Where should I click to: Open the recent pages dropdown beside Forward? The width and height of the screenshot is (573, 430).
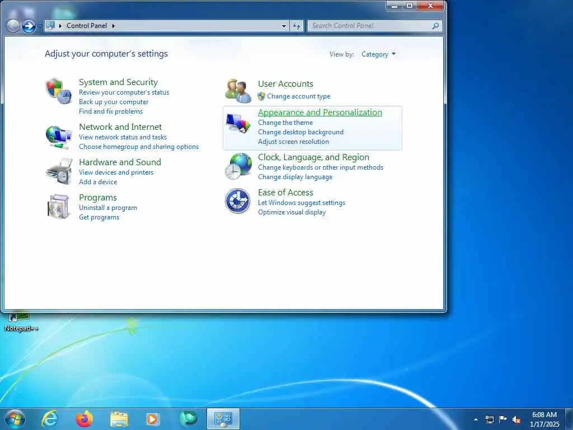point(39,26)
